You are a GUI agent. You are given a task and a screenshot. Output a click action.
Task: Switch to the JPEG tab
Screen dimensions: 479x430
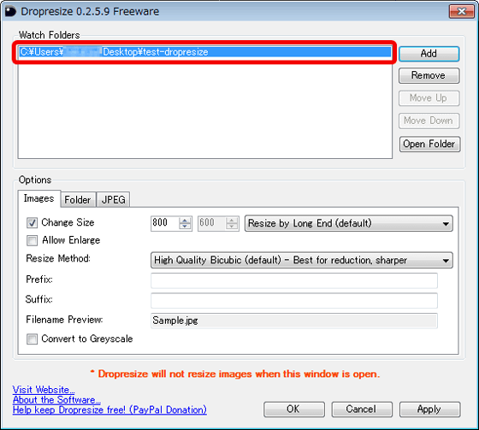tap(113, 200)
